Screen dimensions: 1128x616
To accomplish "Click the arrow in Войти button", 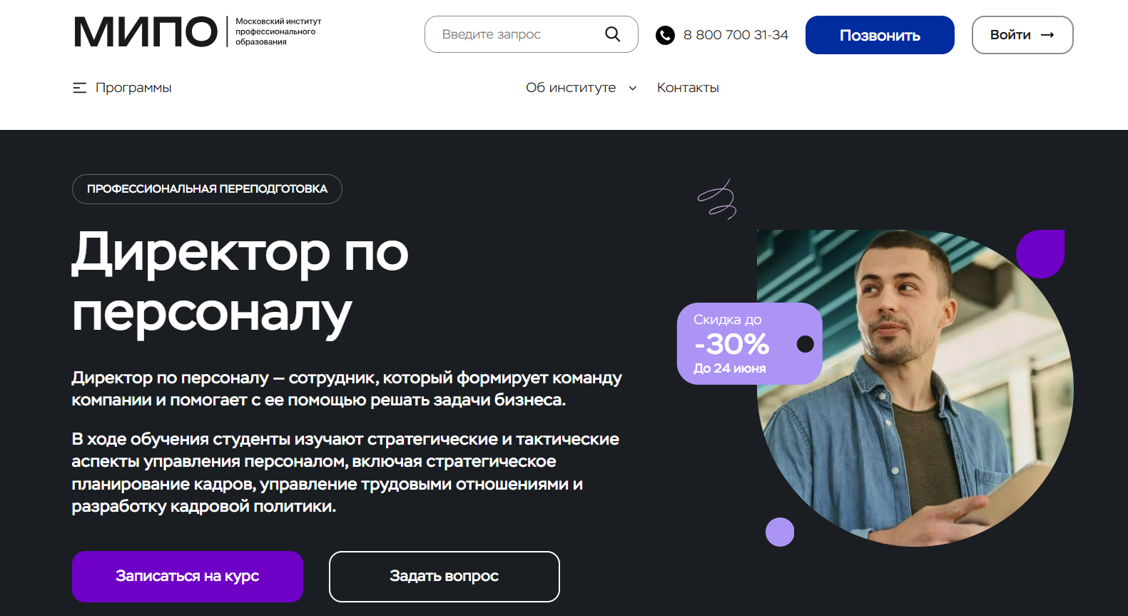I will point(1047,35).
